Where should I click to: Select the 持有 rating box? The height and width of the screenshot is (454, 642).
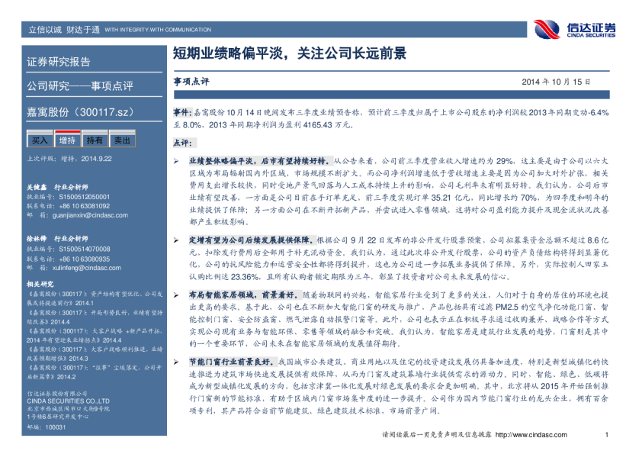click(x=95, y=140)
